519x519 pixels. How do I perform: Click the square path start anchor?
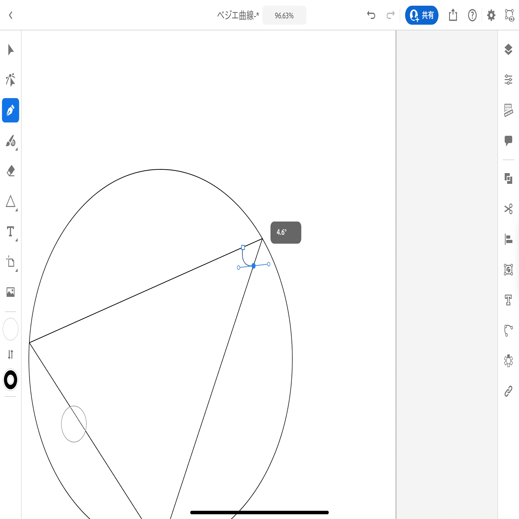(243, 247)
